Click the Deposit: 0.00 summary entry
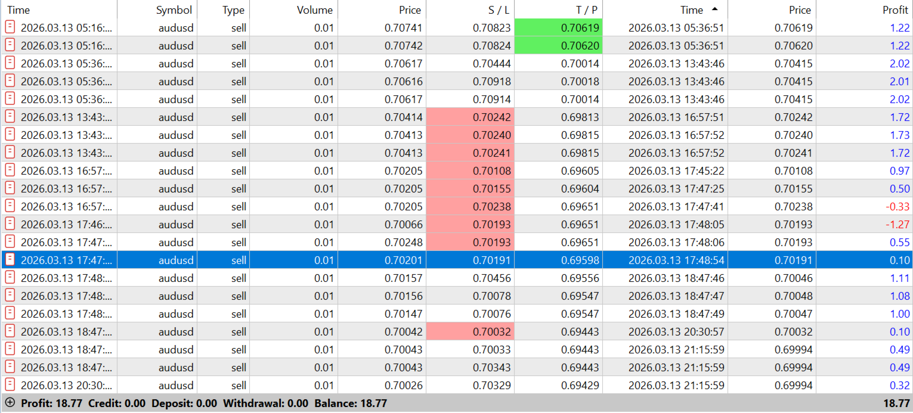Viewport: 913px width, 413px height. click(184, 403)
